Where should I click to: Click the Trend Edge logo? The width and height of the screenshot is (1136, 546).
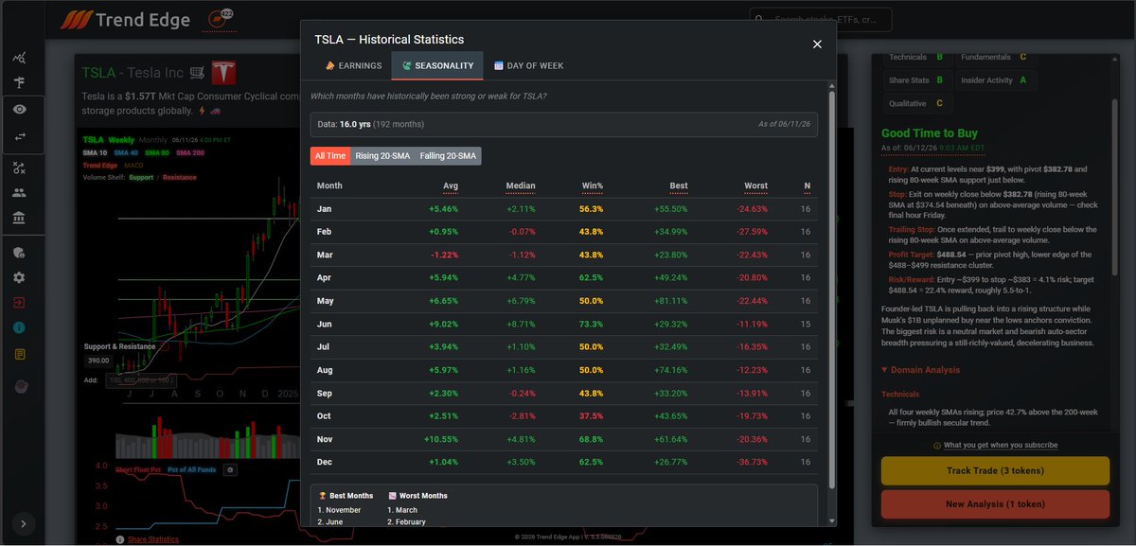point(125,20)
